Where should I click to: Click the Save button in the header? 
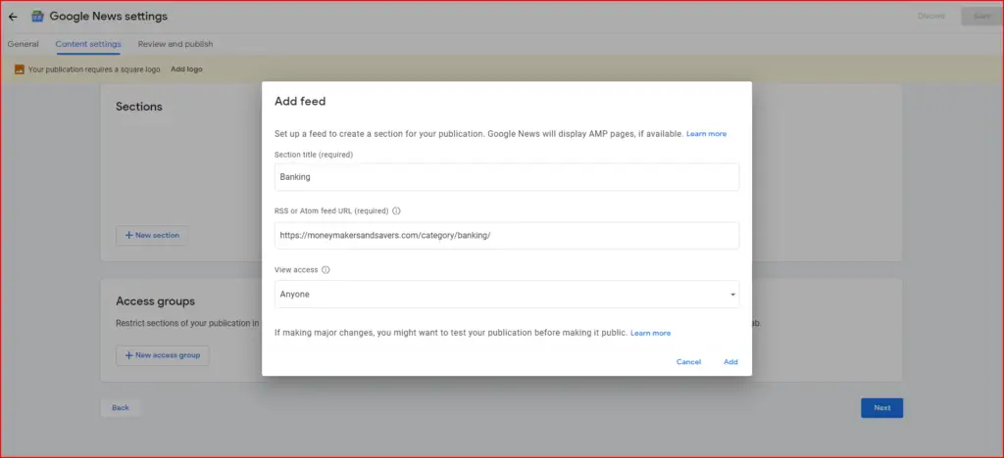click(x=981, y=17)
